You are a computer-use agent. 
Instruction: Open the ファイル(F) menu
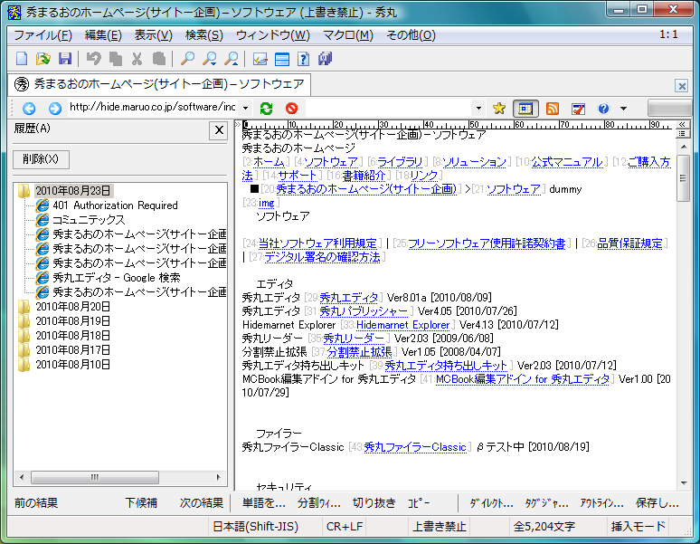(x=43, y=34)
